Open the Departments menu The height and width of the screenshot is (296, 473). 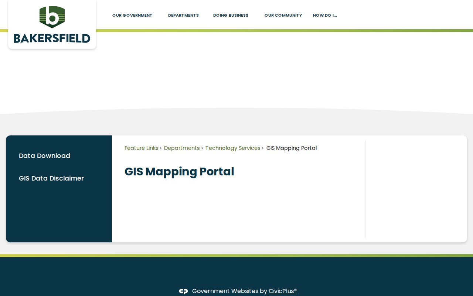pyautogui.click(x=183, y=16)
